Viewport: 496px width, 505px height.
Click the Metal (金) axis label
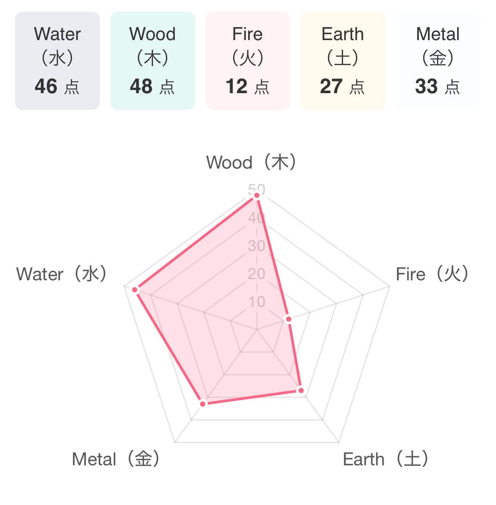[x=116, y=459]
